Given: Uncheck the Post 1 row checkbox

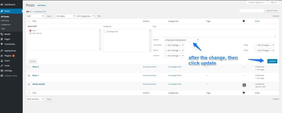Looking at the screenshot, I should pos(29,76).
